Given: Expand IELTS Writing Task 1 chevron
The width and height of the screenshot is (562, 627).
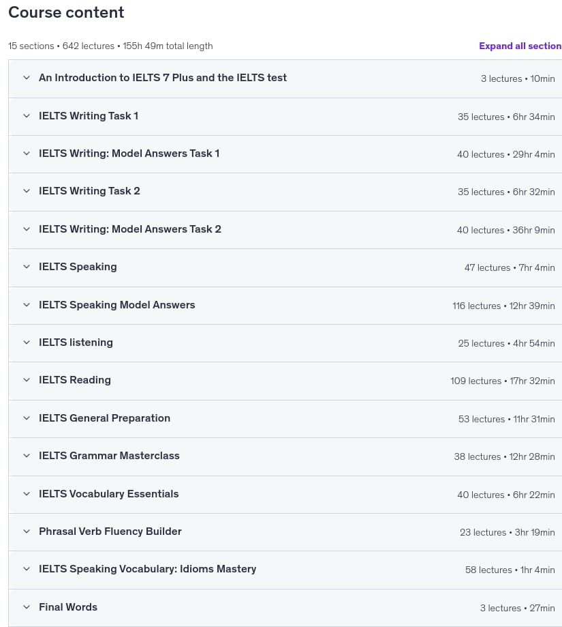Looking at the screenshot, I should [27, 116].
